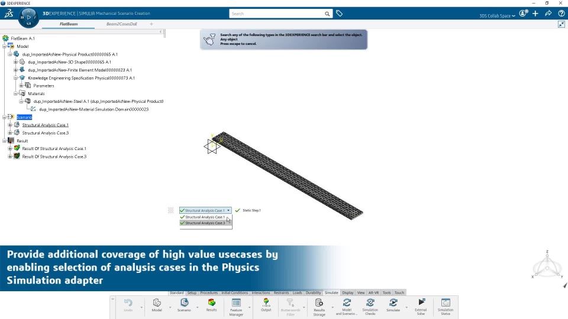
Task: Start the Simulate command
Action: pyautogui.click(x=393, y=305)
